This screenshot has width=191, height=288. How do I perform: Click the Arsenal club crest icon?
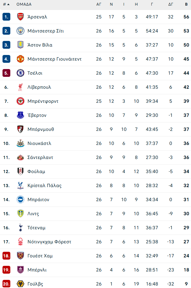(20, 17)
